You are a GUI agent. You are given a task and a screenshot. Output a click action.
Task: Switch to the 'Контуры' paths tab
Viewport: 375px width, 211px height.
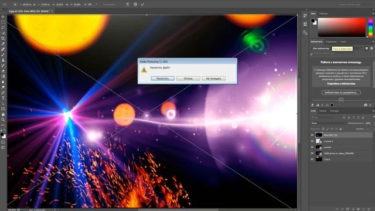335,111
